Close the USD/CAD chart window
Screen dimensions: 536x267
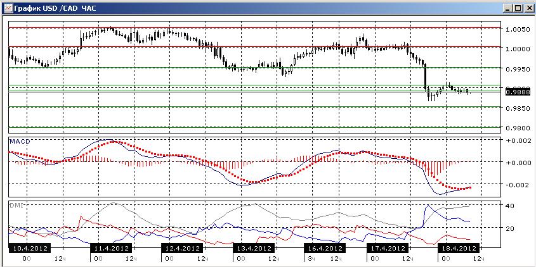point(528,8)
